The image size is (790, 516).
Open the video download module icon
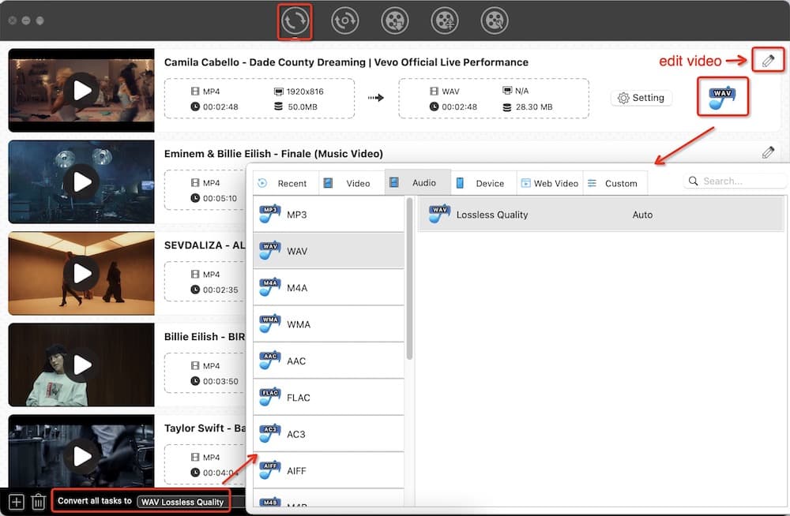click(x=394, y=21)
